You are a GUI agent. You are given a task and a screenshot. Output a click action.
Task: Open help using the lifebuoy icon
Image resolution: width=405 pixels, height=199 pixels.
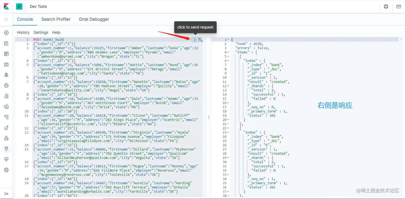386,6
